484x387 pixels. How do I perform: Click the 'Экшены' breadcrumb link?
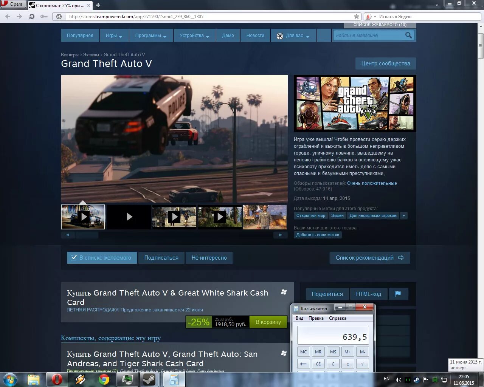point(91,55)
